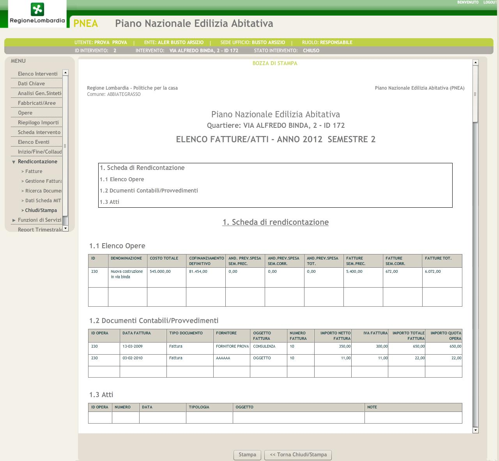
Task: Click the RESPONSABILE ruolo value
Action: 336,42
